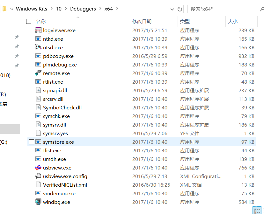264x214 pixels.
Task: Click the vmdemux.exe file icon
Action: pyautogui.click(x=38, y=193)
